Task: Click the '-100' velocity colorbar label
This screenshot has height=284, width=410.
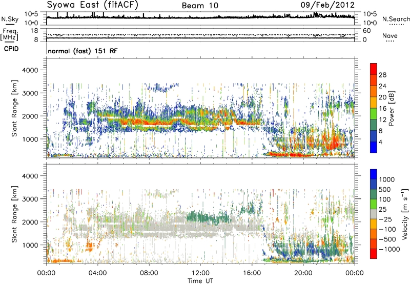Action: click(387, 229)
